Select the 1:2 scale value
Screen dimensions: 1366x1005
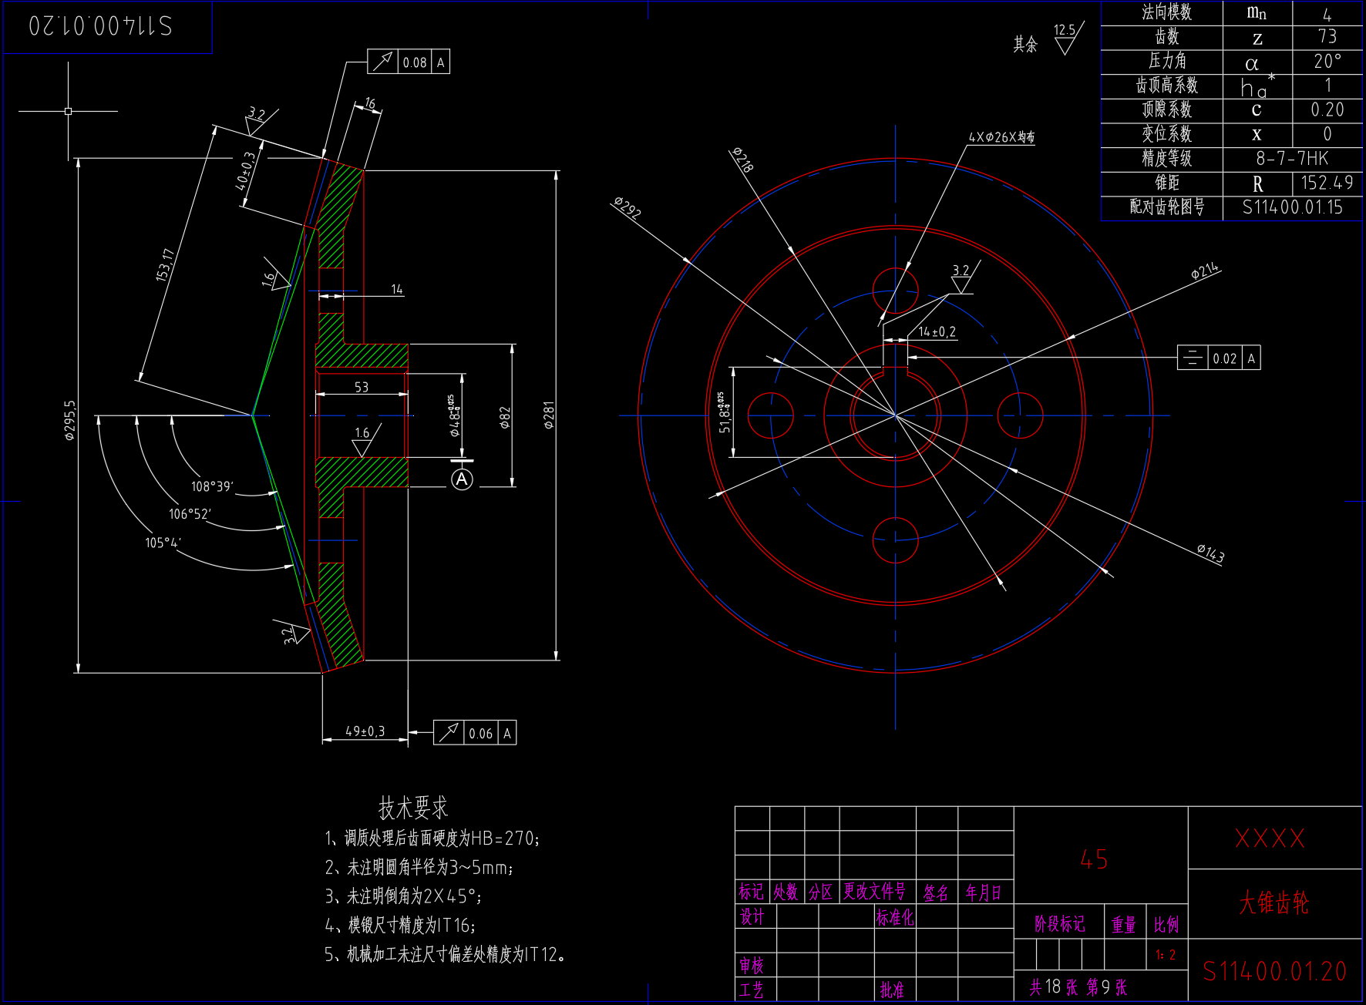1166,955
